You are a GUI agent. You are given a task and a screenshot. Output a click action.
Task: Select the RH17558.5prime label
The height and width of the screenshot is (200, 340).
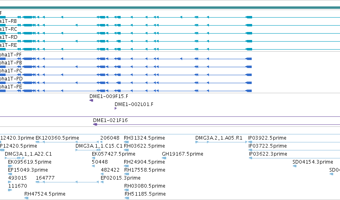[145, 170]
